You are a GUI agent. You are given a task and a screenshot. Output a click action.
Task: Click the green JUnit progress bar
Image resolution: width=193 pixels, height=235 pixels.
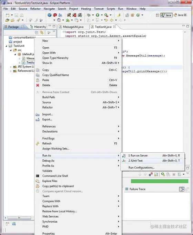click(x=160, y=181)
